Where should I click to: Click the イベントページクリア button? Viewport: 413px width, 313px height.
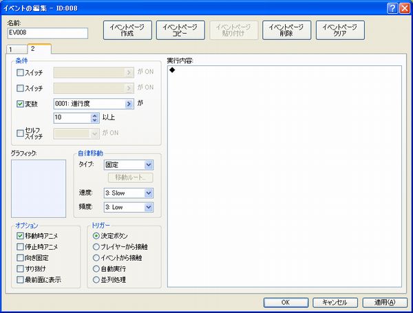(x=340, y=30)
